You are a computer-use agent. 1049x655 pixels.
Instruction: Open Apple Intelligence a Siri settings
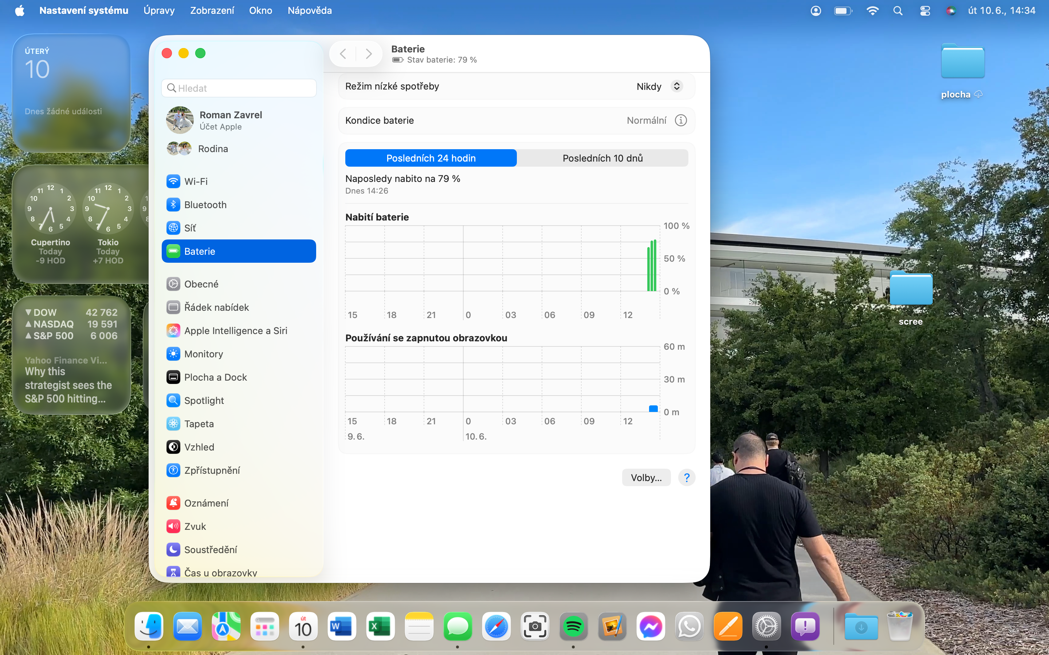click(235, 330)
